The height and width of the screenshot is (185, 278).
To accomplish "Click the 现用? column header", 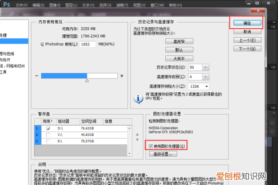I will [49, 121].
